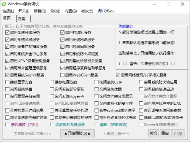The image size is (190, 142).
Task: Uncheck 启用打印机服务
Action: [x=62, y=32]
